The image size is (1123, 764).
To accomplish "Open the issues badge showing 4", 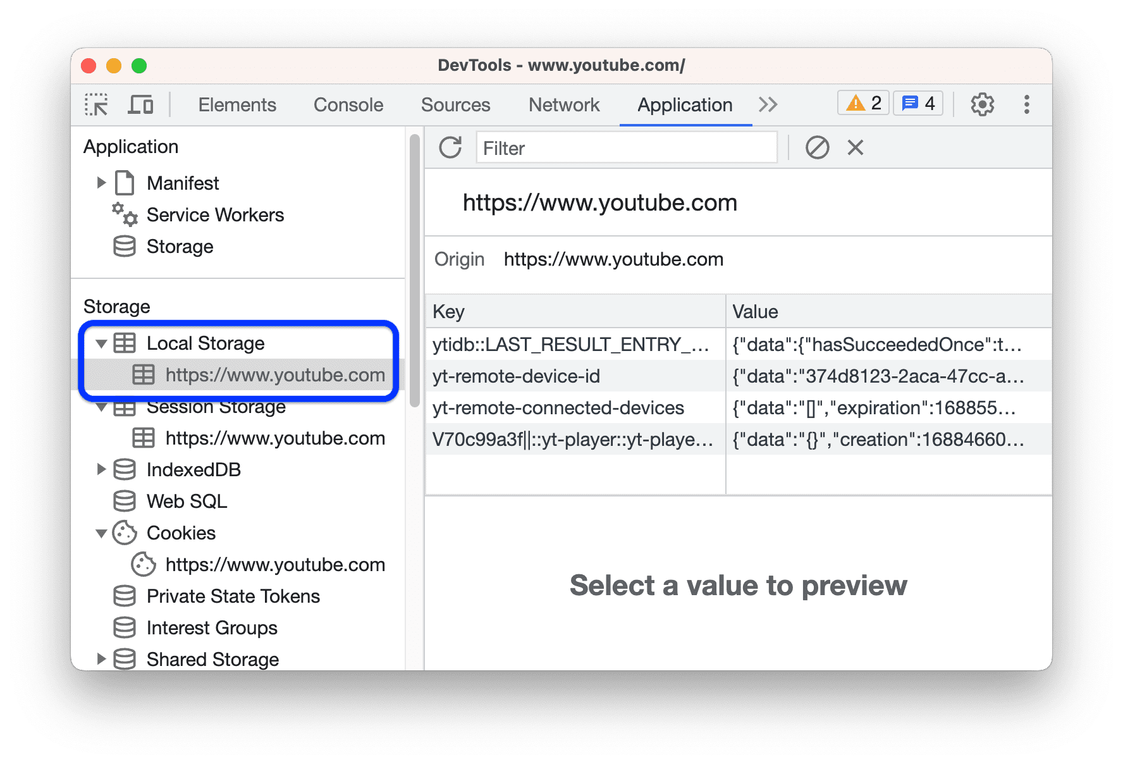I will click(917, 102).
